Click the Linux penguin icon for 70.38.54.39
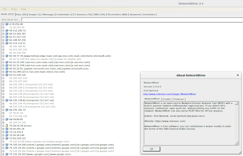This screenshot has height=156, width=243. click(7, 126)
